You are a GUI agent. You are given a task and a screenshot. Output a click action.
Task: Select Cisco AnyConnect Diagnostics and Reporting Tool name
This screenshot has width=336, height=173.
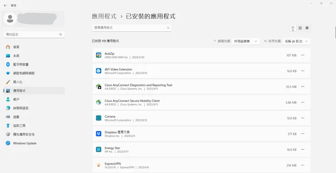(x=138, y=85)
